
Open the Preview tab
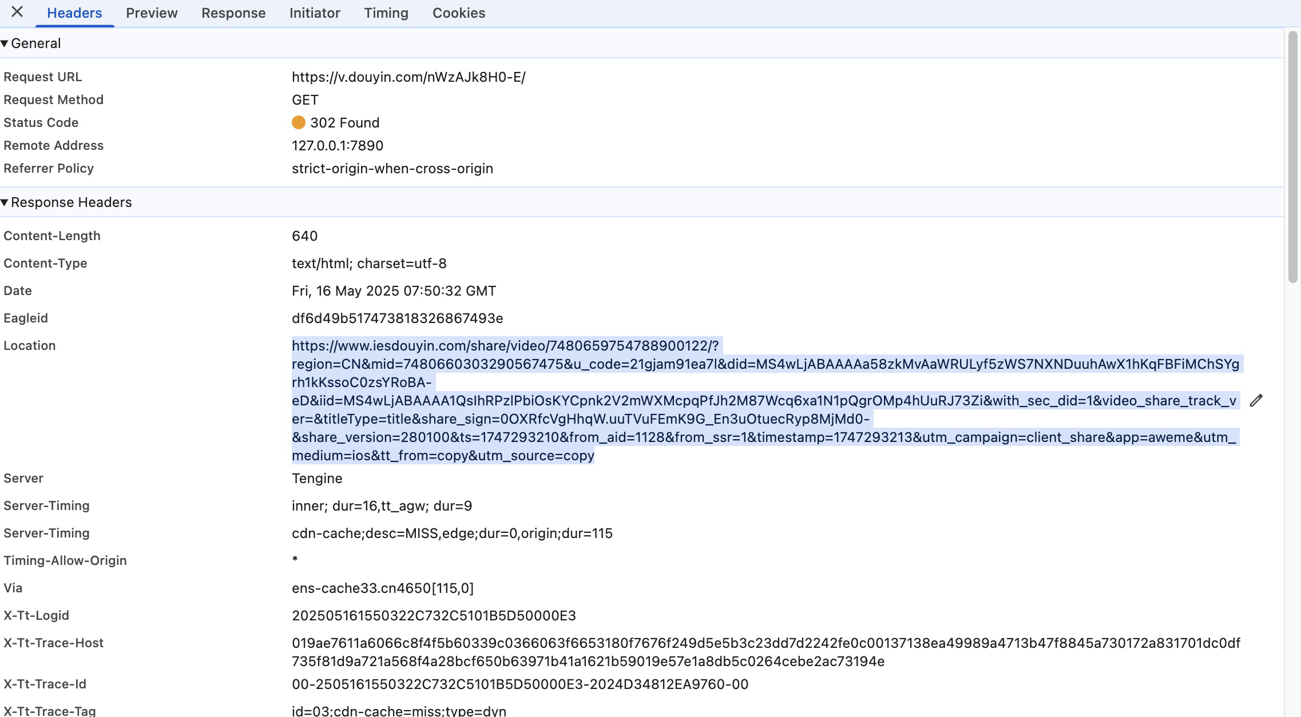(x=152, y=13)
